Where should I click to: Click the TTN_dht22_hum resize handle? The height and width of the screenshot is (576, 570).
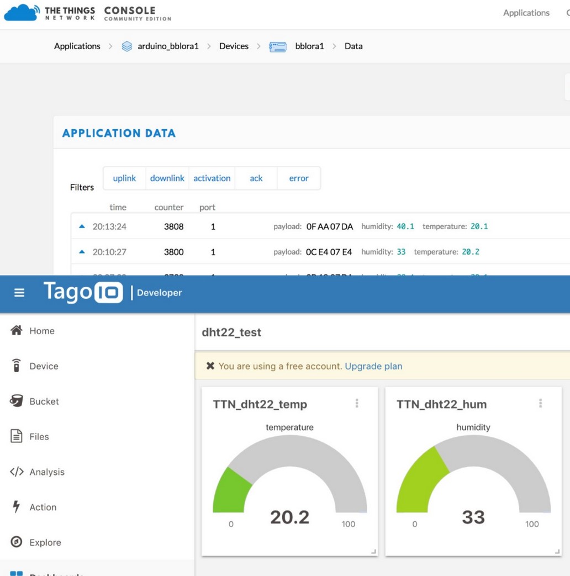557,551
